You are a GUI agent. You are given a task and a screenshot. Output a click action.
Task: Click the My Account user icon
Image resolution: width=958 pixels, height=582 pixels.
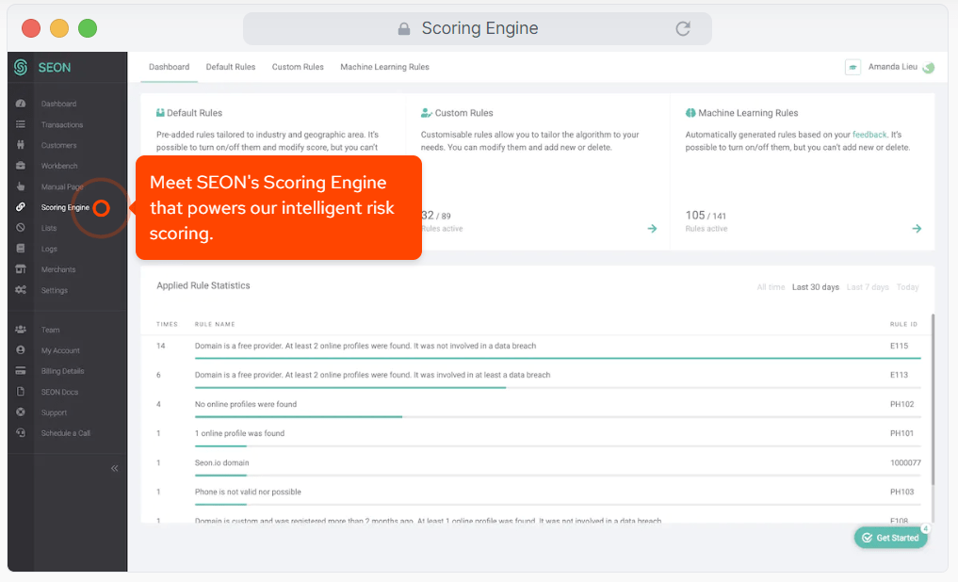pyautogui.click(x=21, y=350)
